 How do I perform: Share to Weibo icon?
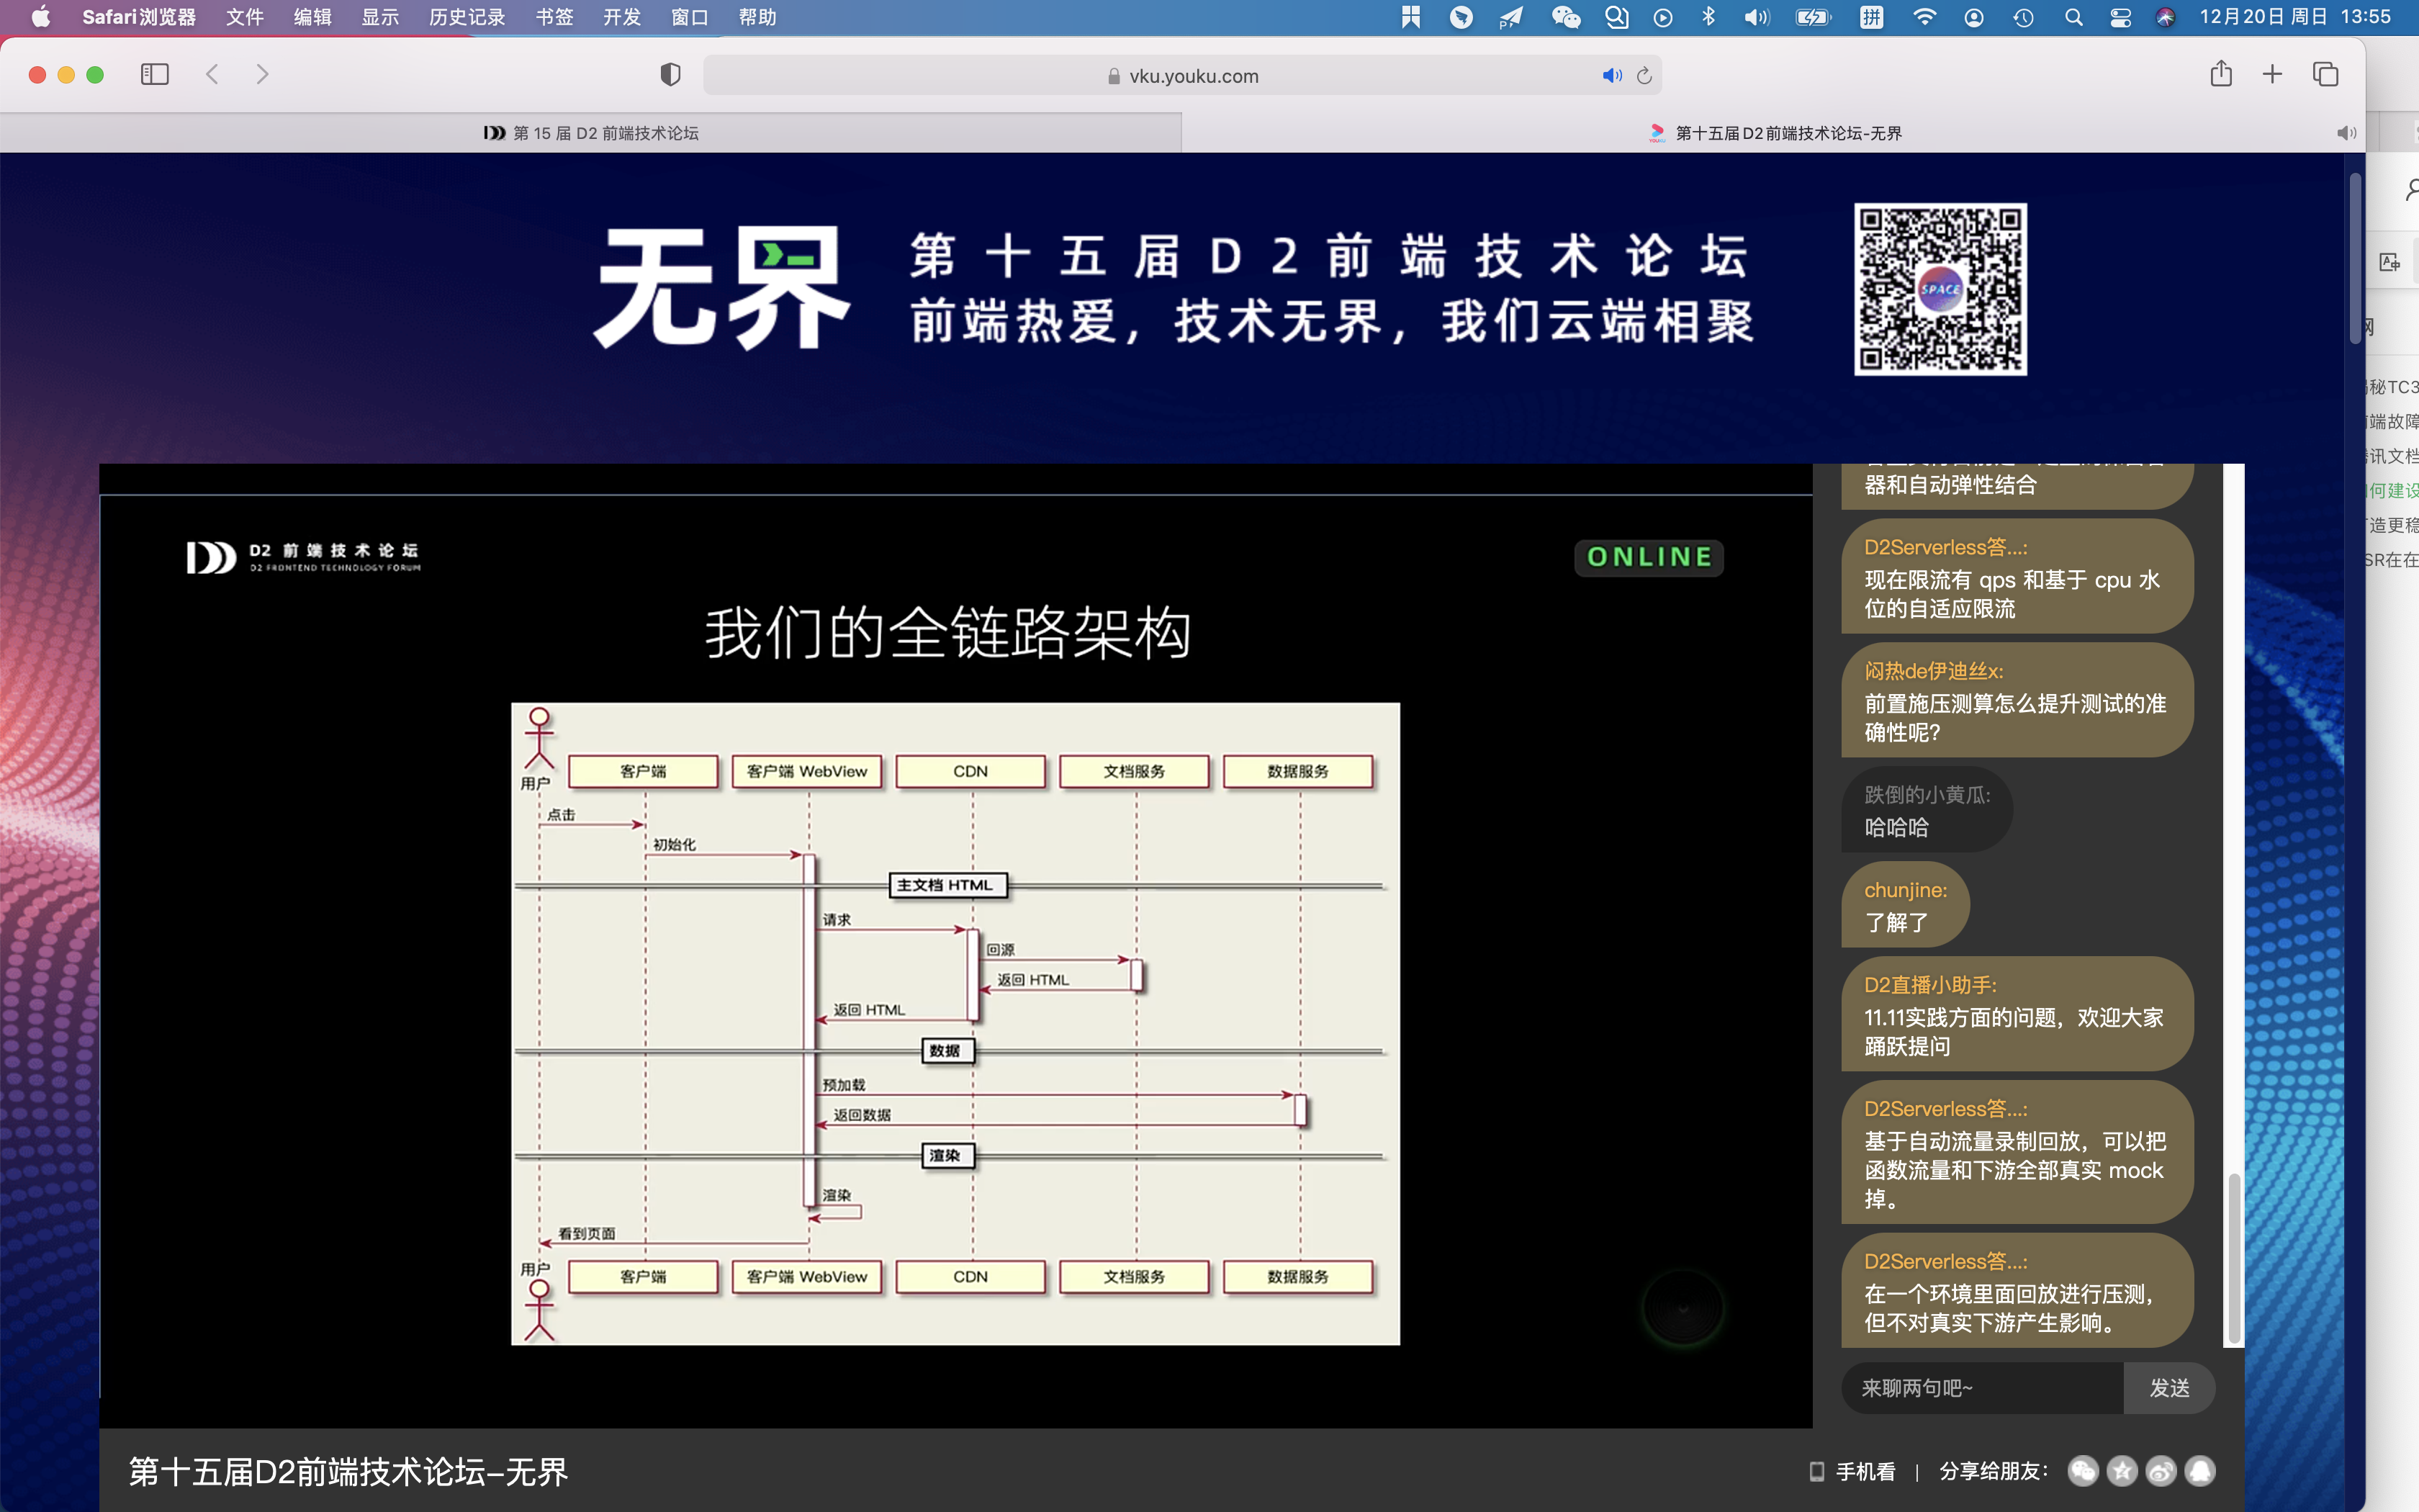click(x=2161, y=1470)
